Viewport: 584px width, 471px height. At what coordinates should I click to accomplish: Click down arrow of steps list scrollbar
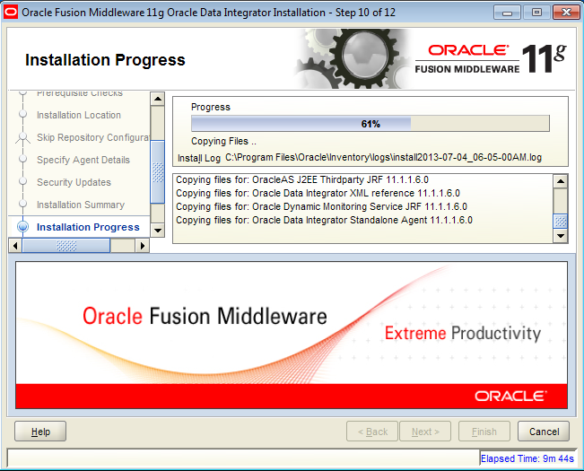(158, 230)
